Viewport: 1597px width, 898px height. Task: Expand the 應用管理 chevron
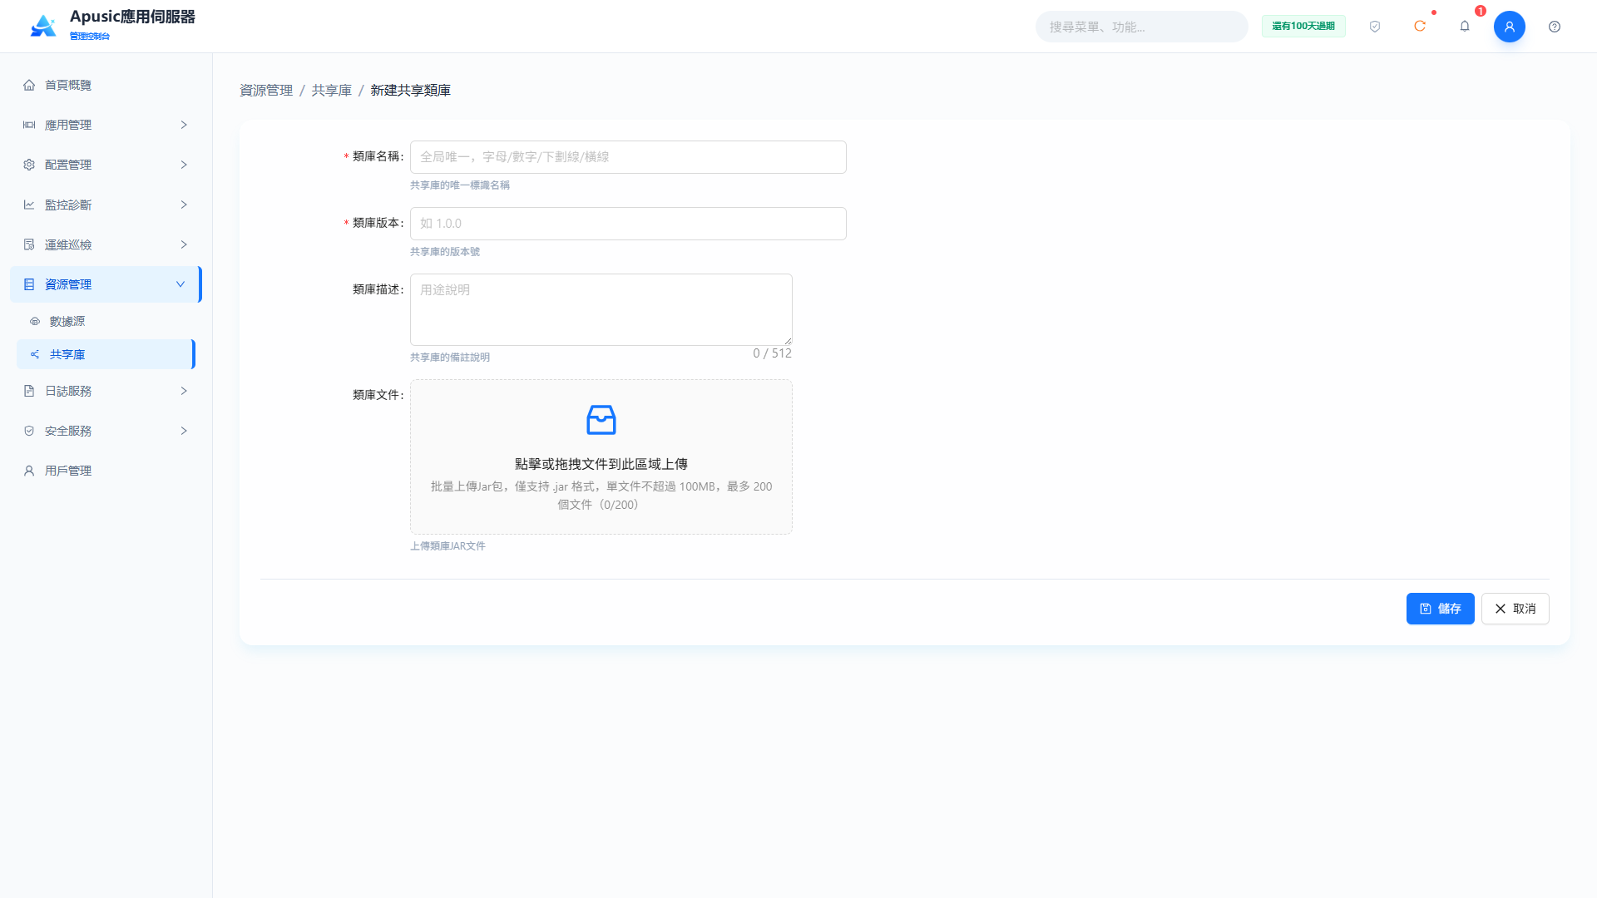pos(184,125)
